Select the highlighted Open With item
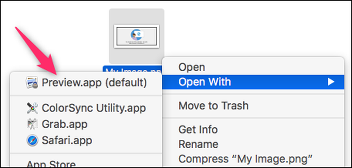The height and width of the screenshot is (168, 352). point(253,82)
